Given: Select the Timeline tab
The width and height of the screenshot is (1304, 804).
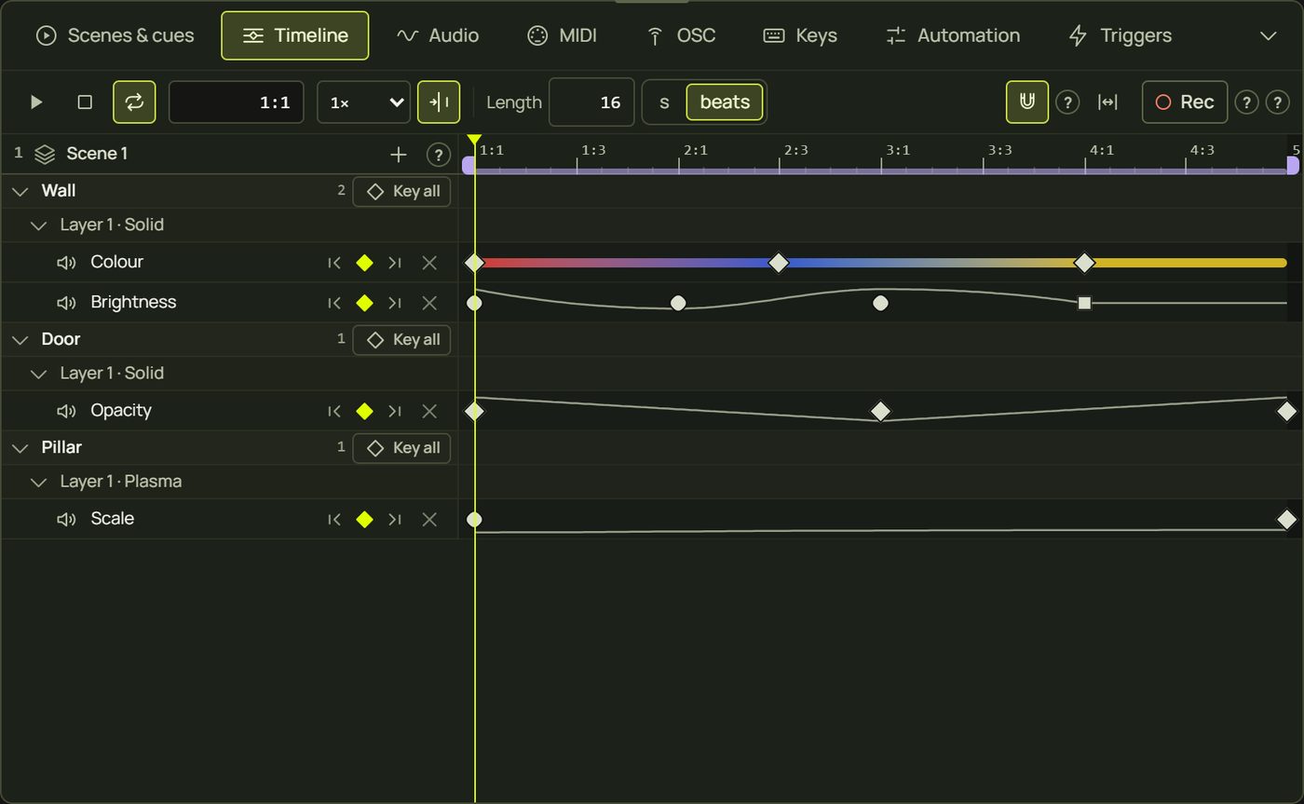Looking at the screenshot, I should [x=295, y=35].
